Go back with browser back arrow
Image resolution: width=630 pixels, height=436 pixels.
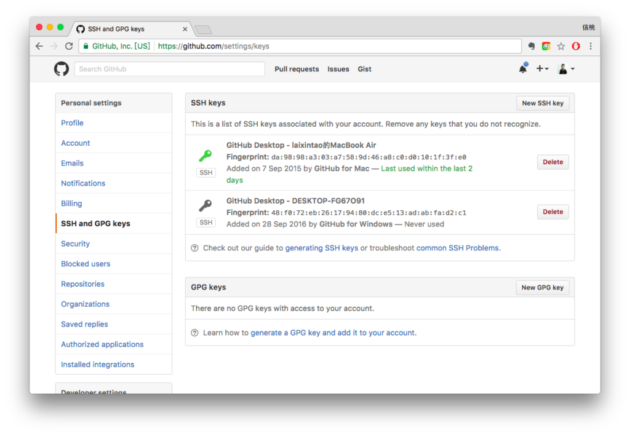39,46
